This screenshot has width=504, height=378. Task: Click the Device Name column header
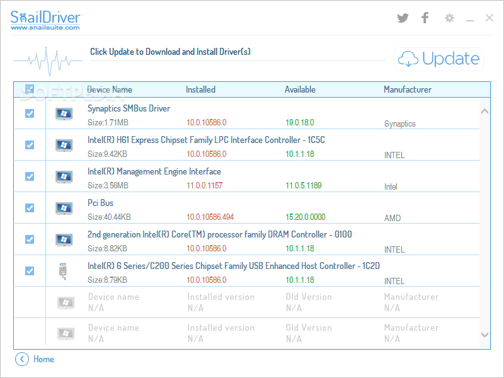pos(109,89)
